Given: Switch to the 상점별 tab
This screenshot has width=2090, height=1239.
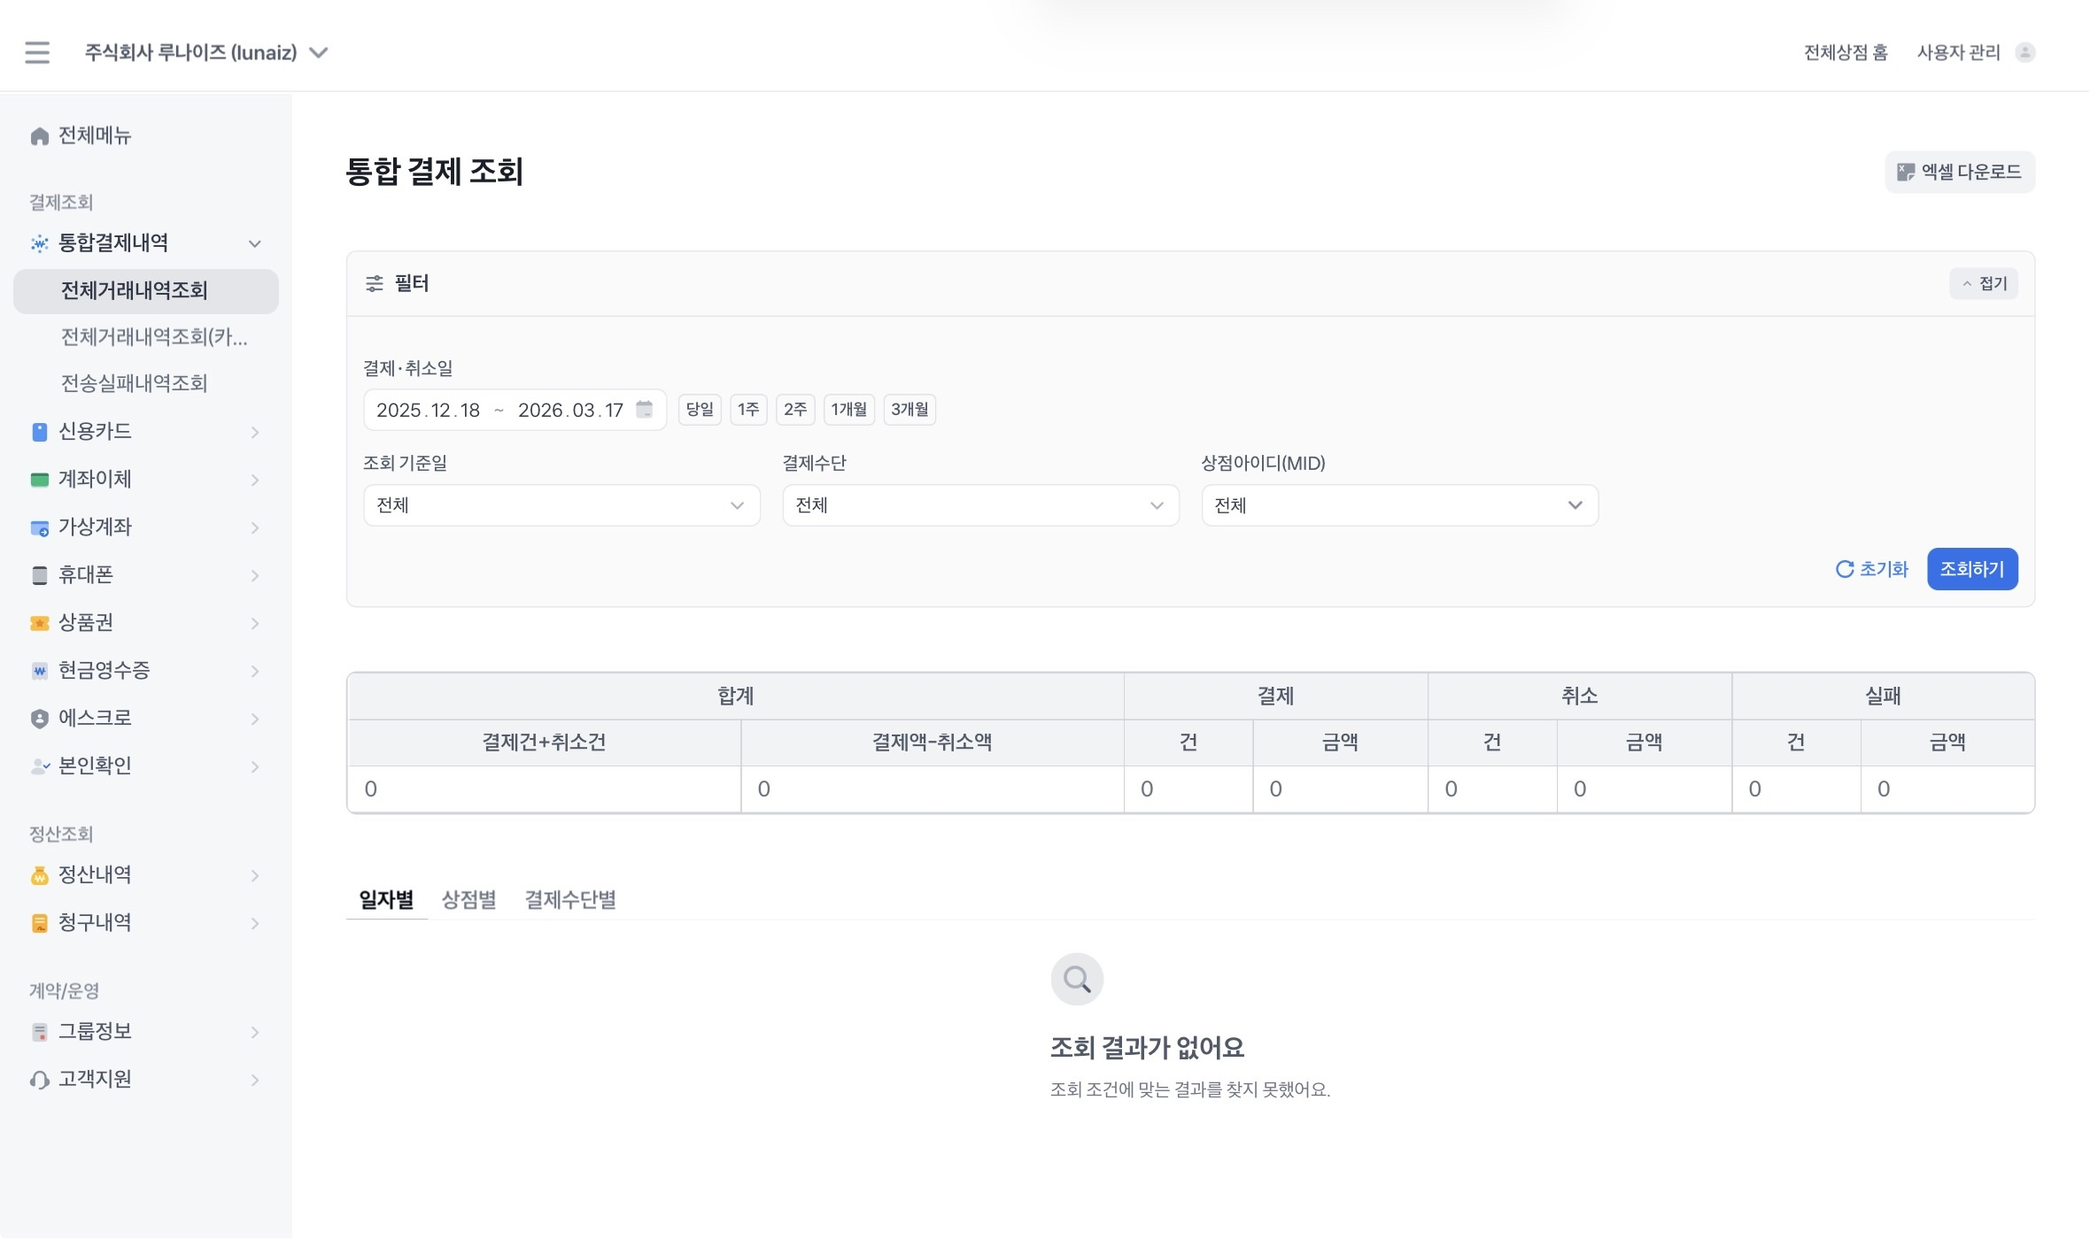Looking at the screenshot, I should pyautogui.click(x=468, y=900).
